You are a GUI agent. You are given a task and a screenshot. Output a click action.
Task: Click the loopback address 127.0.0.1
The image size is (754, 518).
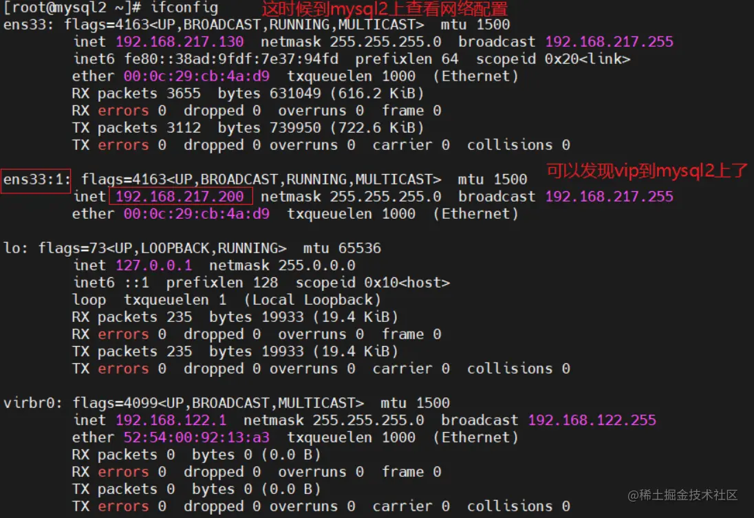154,266
